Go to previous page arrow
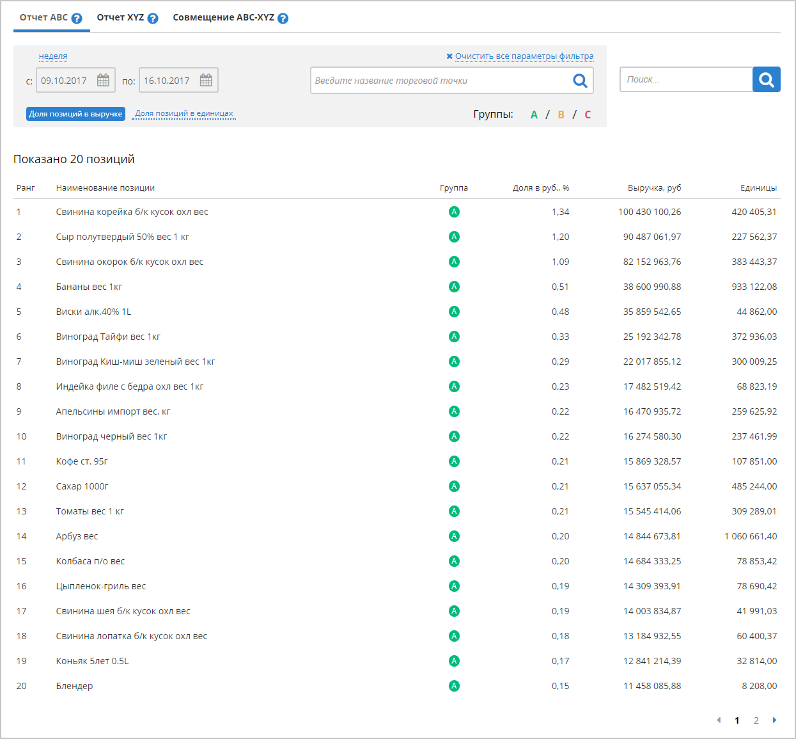Viewport: 796px width, 739px height. click(x=719, y=720)
